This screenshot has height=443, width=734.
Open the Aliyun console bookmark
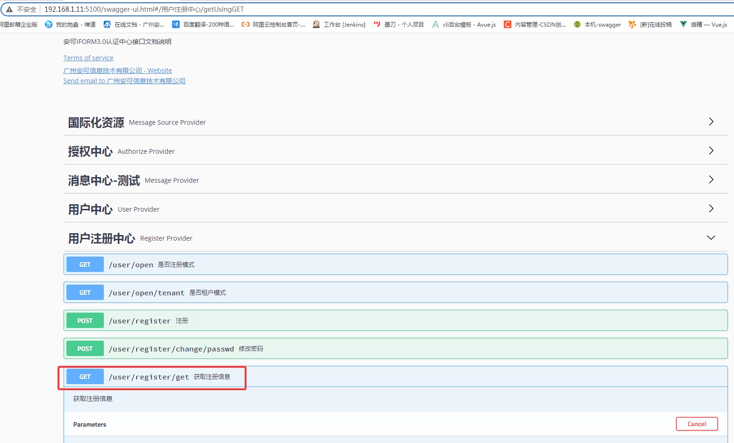(273, 24)
